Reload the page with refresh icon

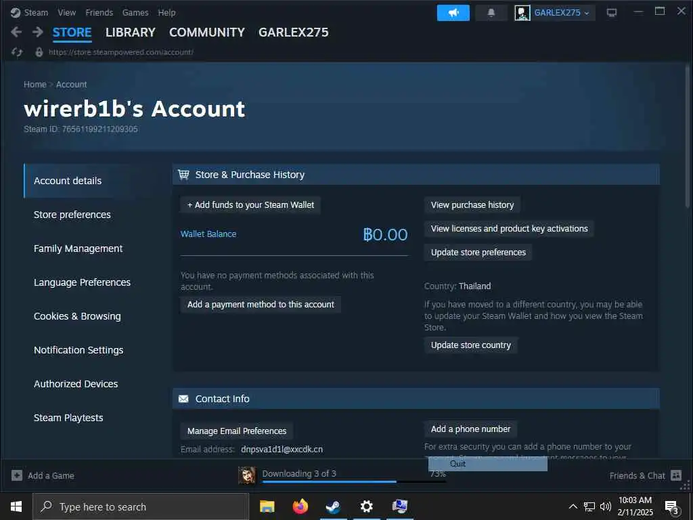click(17, 52)
